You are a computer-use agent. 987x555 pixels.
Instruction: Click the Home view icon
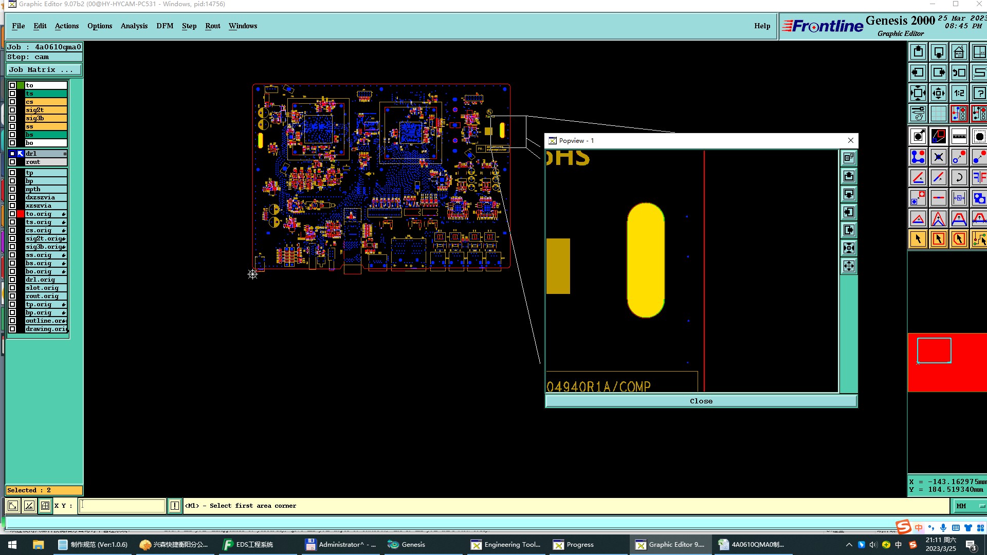click(959, 52)
